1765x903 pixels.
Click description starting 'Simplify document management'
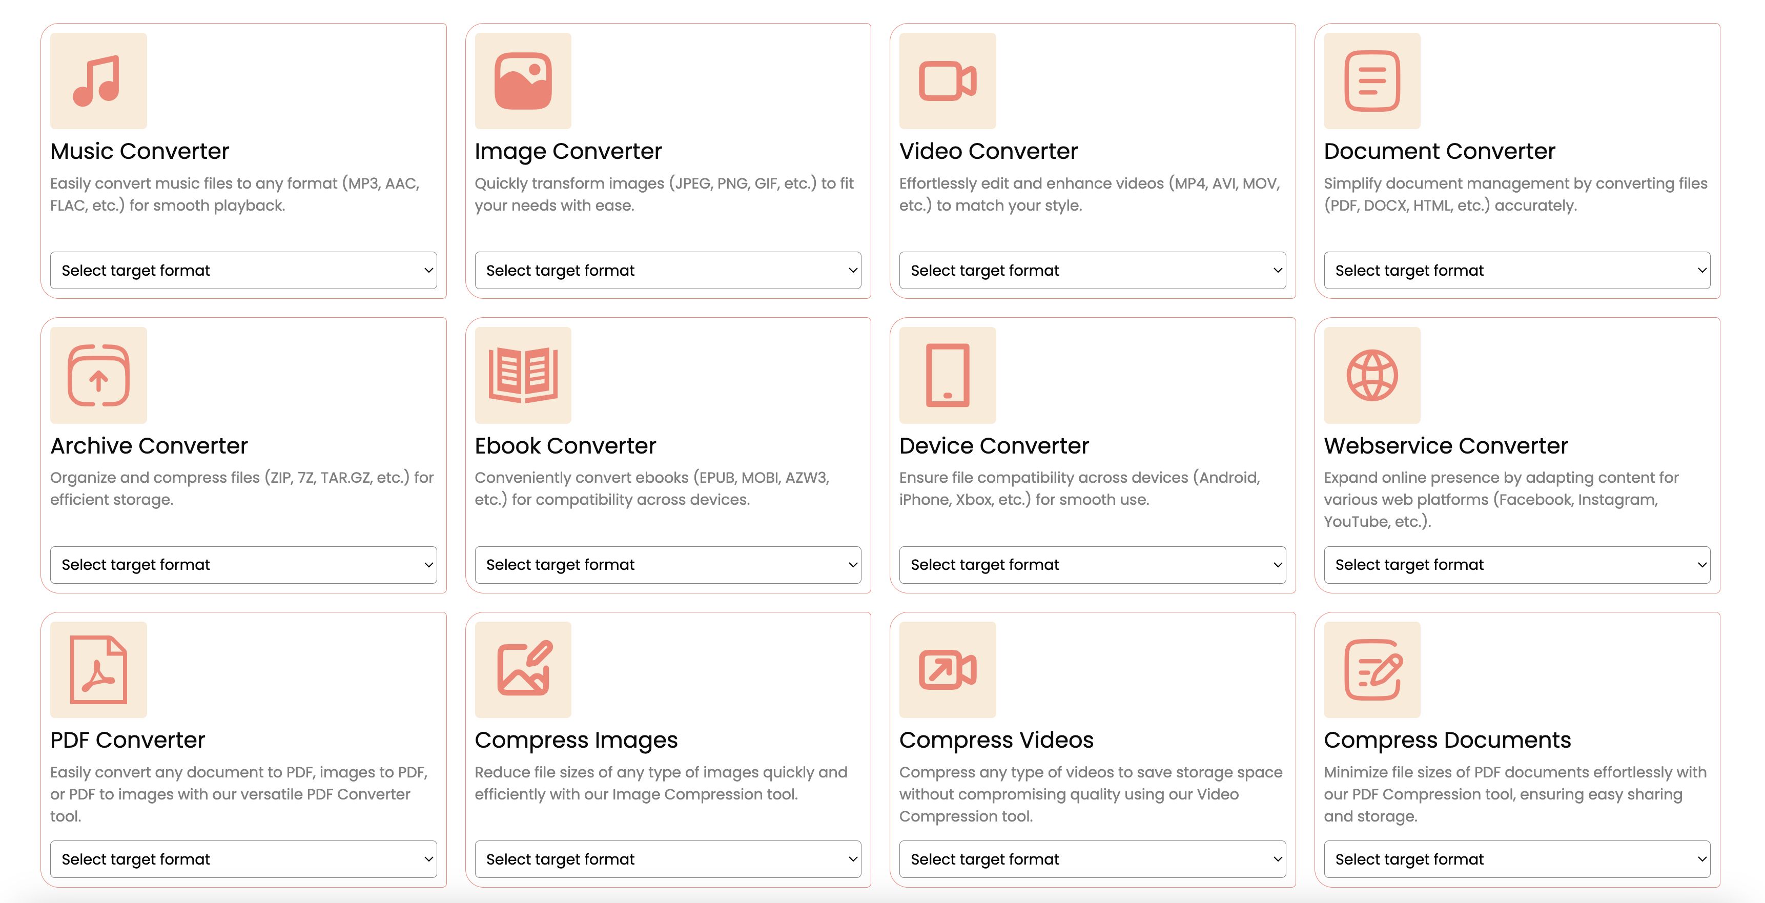click(1515, 195)
